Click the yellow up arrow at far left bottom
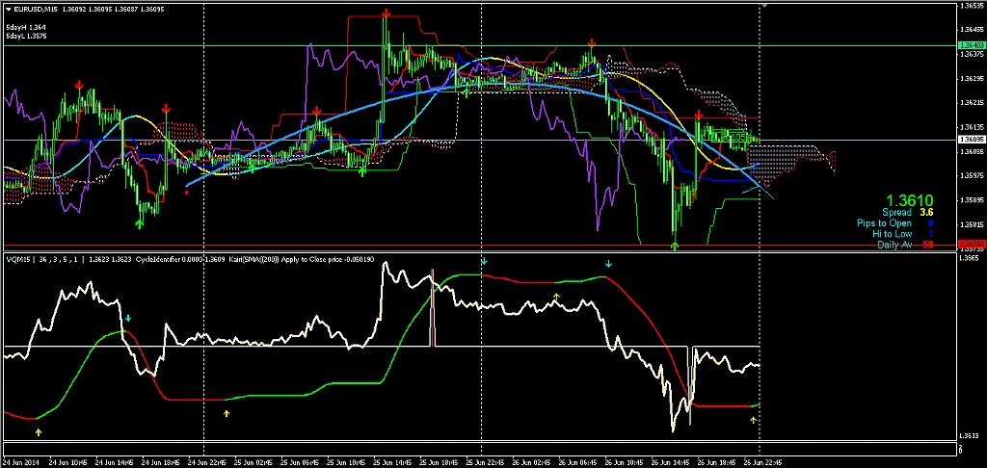This screenshot has height=468, width=987. (39, 432)
